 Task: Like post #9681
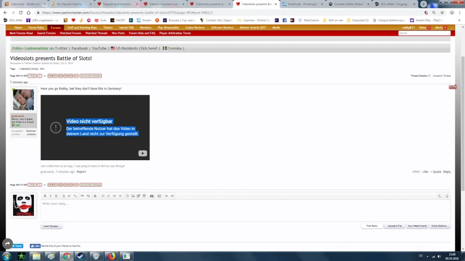click(x=425, y=171)
